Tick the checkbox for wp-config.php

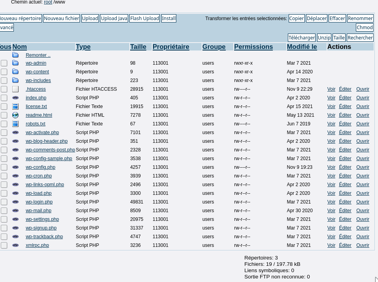[x=4, y=167]
